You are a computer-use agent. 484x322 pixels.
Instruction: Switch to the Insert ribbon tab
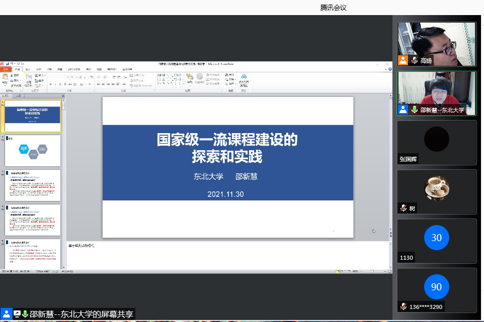(x=28, y=69)
